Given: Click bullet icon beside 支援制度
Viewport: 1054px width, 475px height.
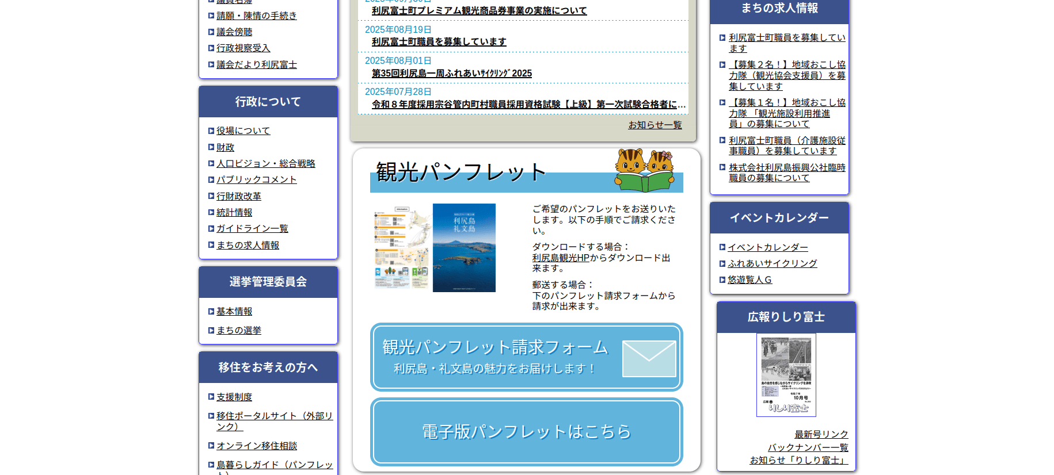Looking at the screenshot, I should point(211,397).
